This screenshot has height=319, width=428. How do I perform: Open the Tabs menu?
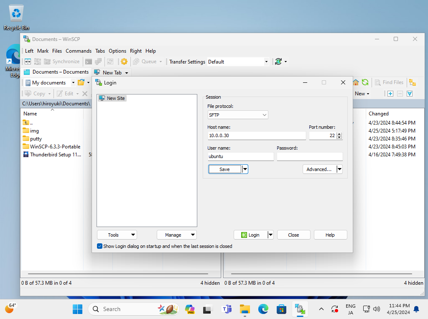tap(100, 51)
